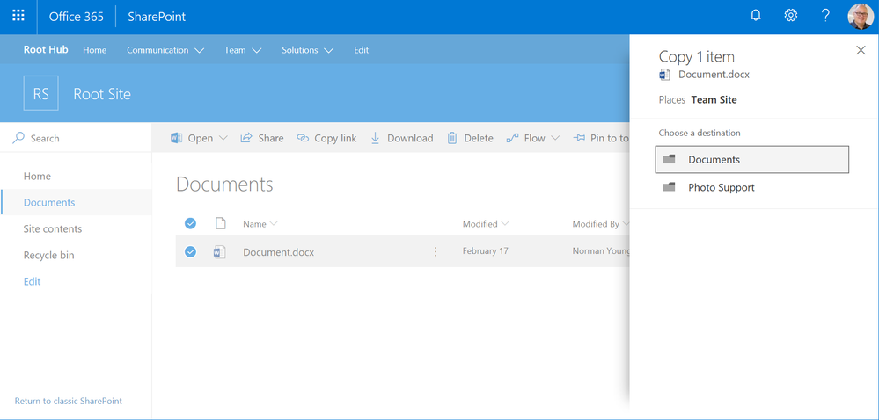Viewport: 879px width, 420px height.
Task: Click Edit link in left sidebar
Action: [x=32, y=281]
